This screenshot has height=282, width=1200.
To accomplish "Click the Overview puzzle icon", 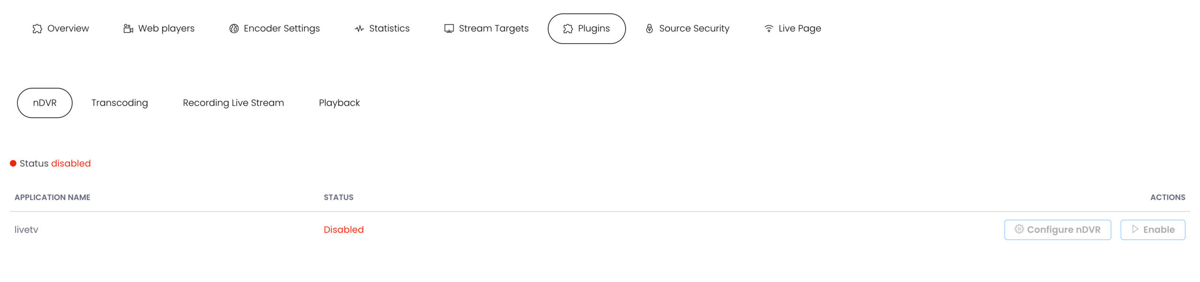I will (x=37, y=29).
